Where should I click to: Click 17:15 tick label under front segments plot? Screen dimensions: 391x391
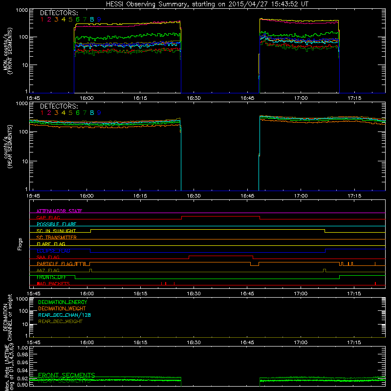(x=354, y=98)
